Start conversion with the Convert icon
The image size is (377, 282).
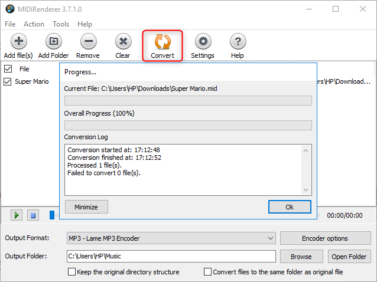click(162, 42)
